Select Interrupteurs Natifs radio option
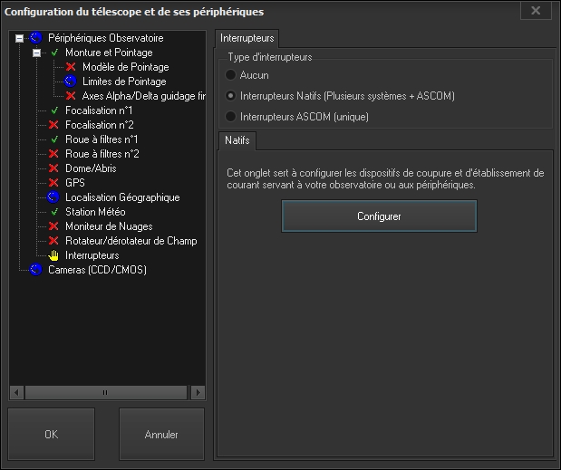The height and width of the screenshot is (470, 561). point(231,96)
